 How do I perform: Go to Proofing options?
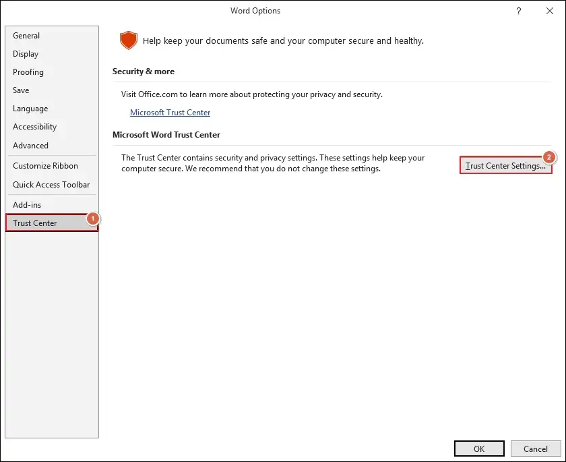click(x=52, y=72)
